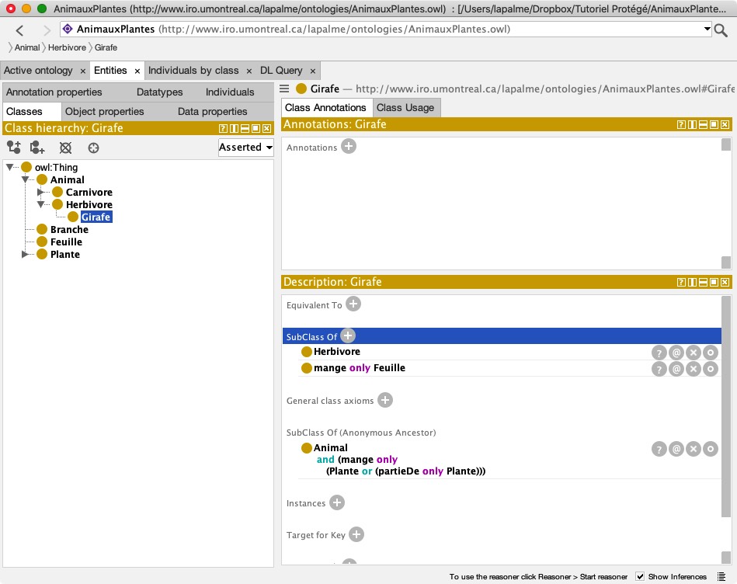Add a new instance to Girafe
The image size is (737, 584).
click(337, 502)
